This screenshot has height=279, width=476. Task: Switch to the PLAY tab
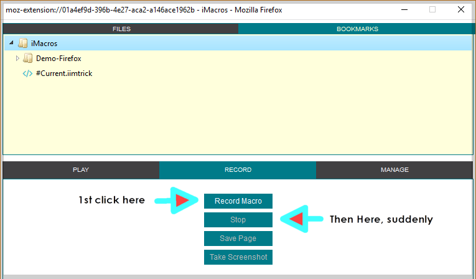click(x=81, y=170)
